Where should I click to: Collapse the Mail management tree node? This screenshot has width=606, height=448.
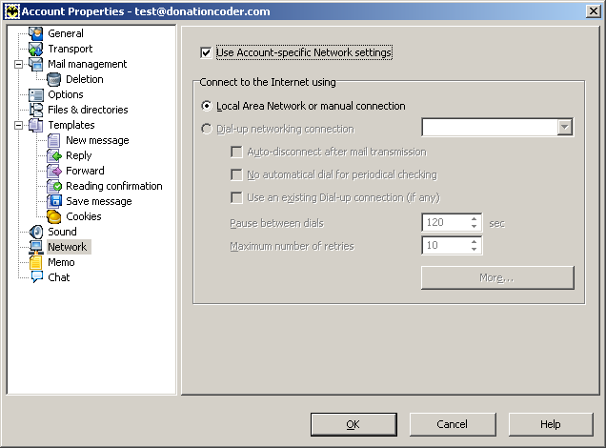pos(18,64)
